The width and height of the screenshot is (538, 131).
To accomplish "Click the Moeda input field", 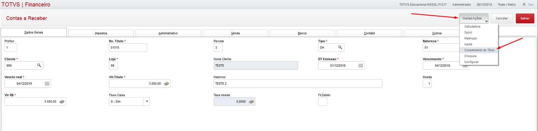I will (x=427, y=83).
